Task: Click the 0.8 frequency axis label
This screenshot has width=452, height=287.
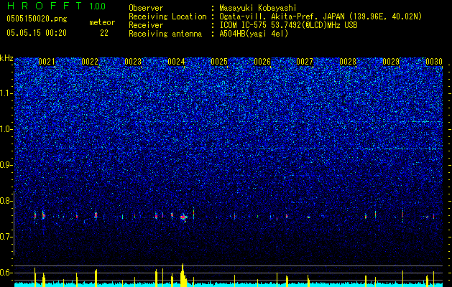Action: (x=6, y=201)
